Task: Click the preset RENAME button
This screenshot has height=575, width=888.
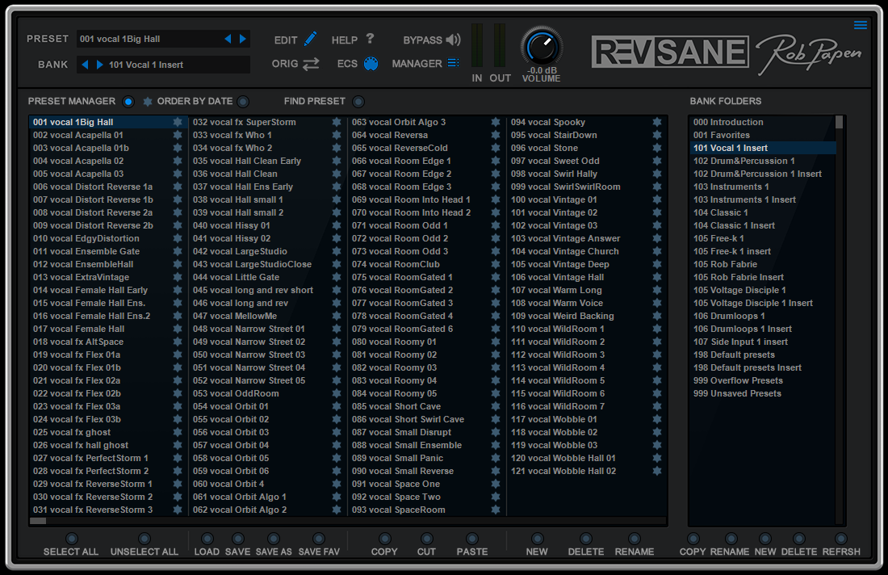Action: [x=635, y=539]
